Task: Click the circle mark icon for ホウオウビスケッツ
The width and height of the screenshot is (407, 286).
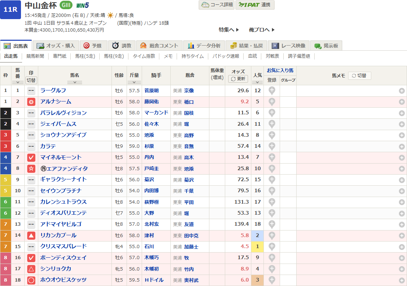Action: [31, 280]
